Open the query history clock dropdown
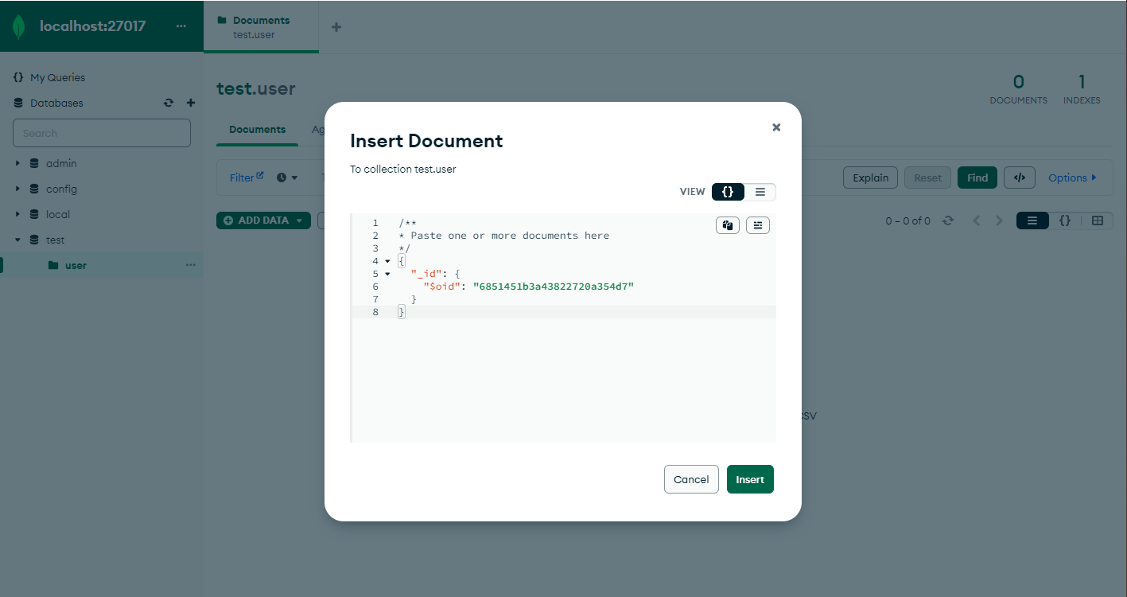Screen dimensions: 1127x597 287,178
